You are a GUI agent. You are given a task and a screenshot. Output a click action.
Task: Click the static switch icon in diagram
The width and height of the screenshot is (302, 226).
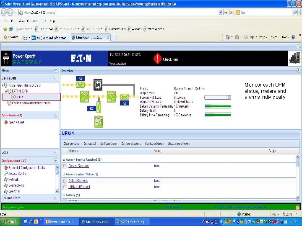[98, 85]
